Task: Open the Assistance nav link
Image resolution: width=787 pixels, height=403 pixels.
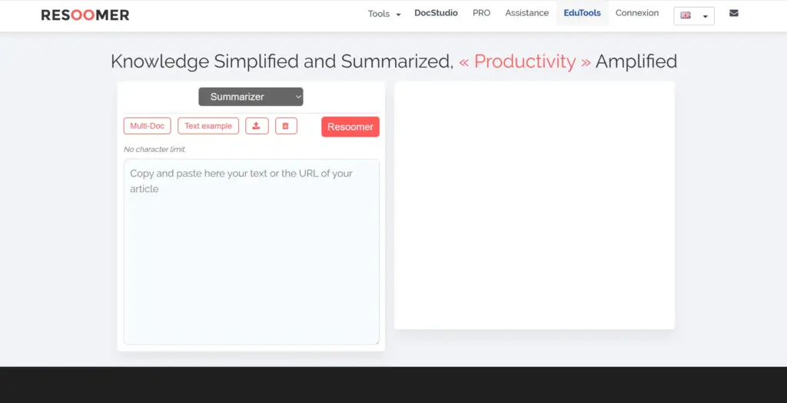Action: click(526, 13)
